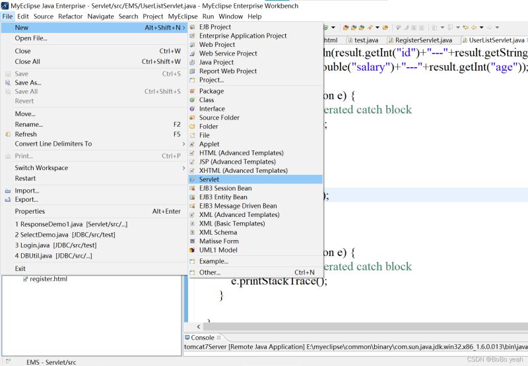Open the New submenu arrow
The width and height of the screenshot is (528, 366).
click(x=184, y=28)
